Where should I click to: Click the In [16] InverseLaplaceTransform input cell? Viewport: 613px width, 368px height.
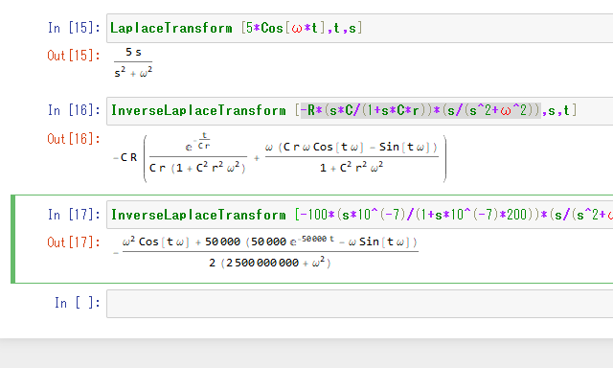point(360,110)
